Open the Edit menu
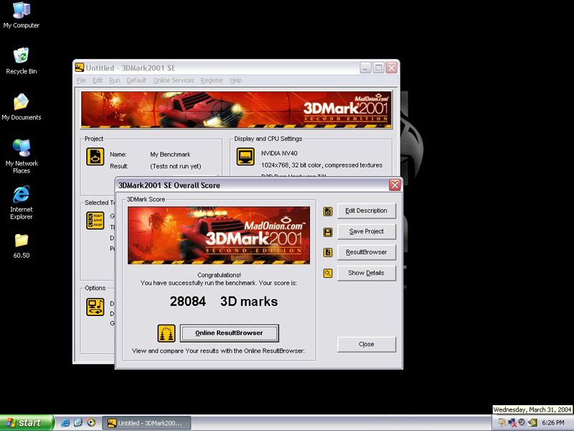 point(98,80)
